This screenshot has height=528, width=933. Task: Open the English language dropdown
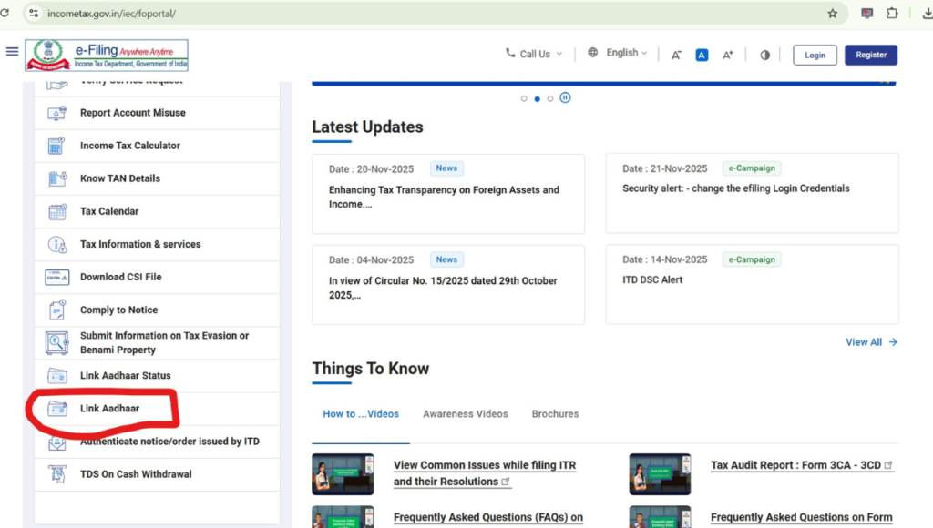(618, 53)
